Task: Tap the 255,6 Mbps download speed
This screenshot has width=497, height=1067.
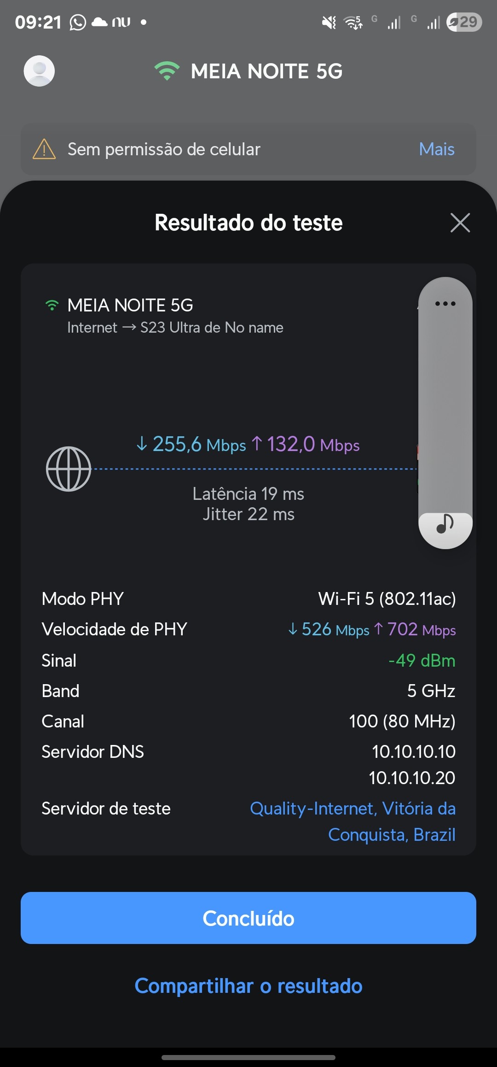Action: coord(191,445)
